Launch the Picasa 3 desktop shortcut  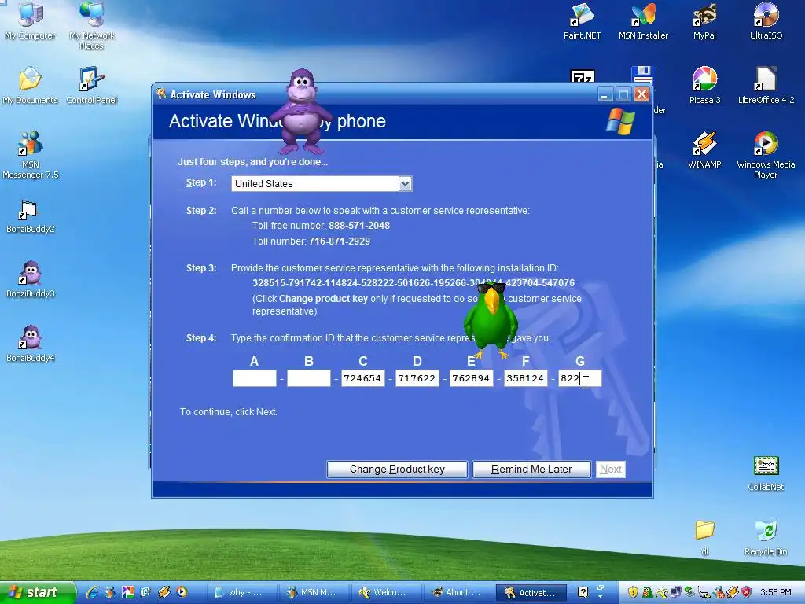[704, 86]
